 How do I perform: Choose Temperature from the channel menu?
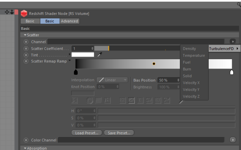click(194, 56)
